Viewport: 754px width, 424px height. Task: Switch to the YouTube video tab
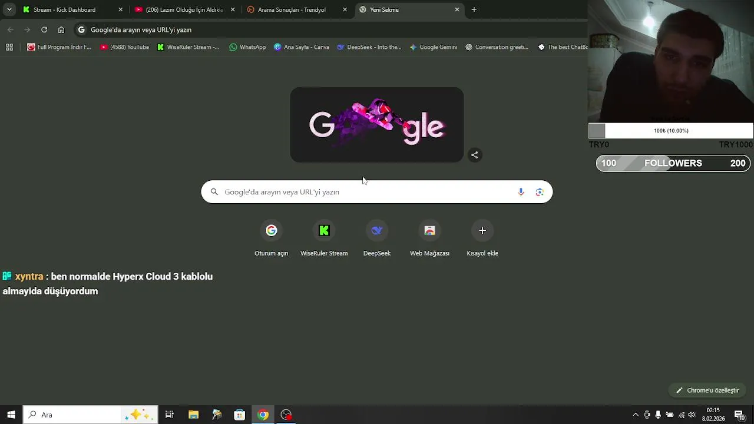click(184, 9)
